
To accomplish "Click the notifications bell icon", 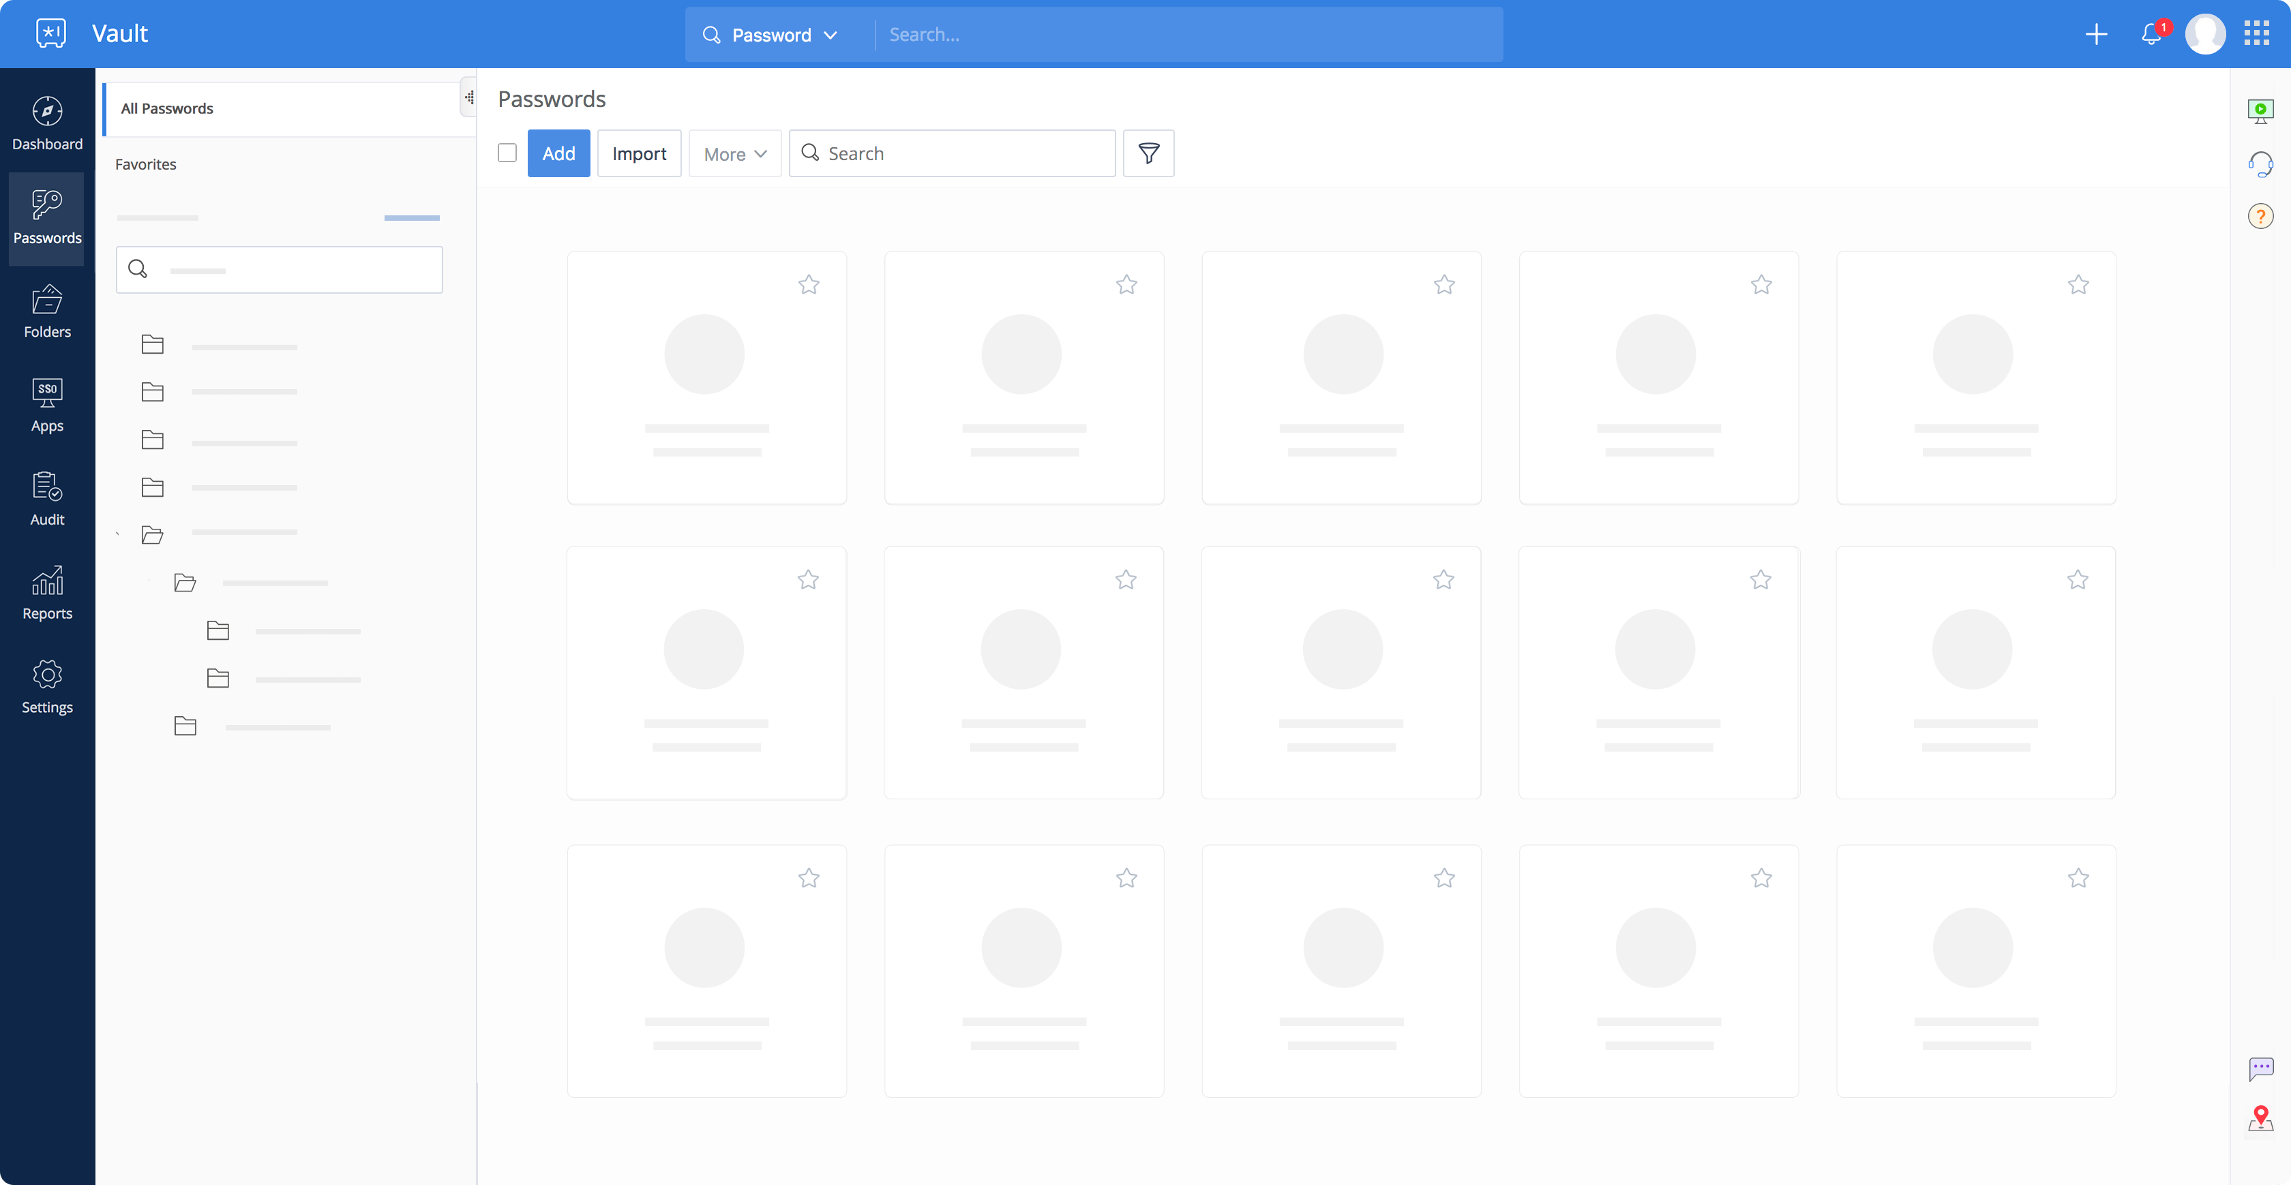I will click(x=2151, y=35).
